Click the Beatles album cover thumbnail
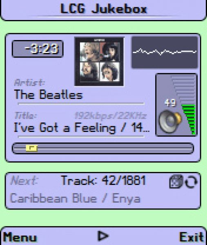Image resolution: width=207 pixels, height=245 pixels. tap(99, 61)
